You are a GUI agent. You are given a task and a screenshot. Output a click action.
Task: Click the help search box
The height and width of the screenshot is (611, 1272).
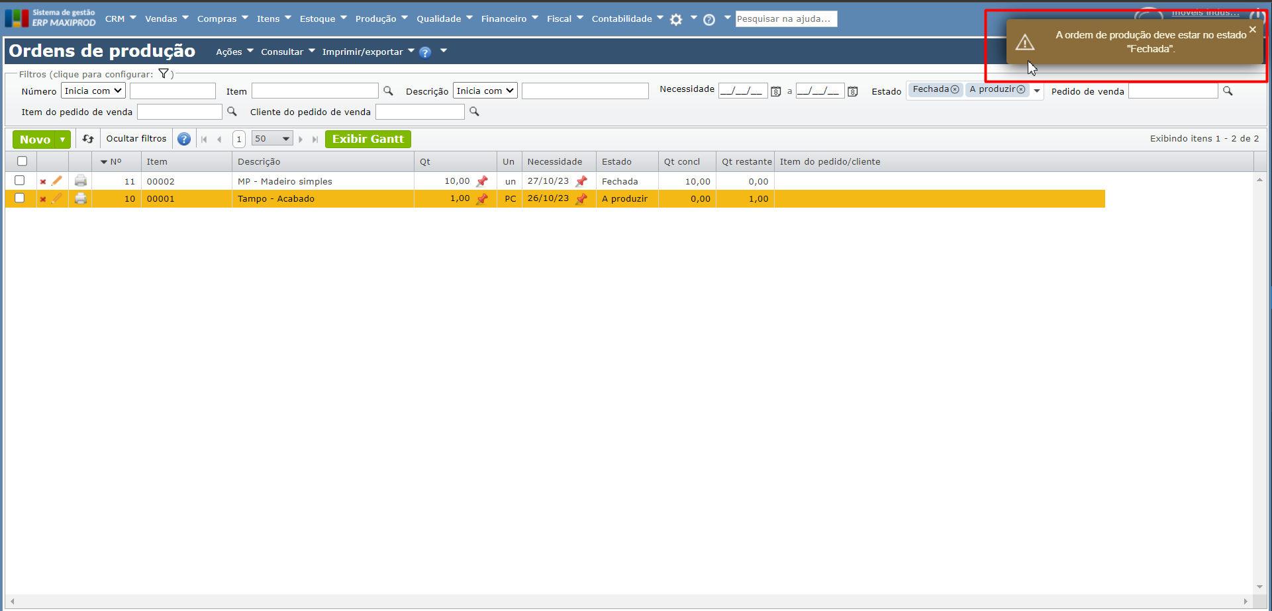pos(787,19)
